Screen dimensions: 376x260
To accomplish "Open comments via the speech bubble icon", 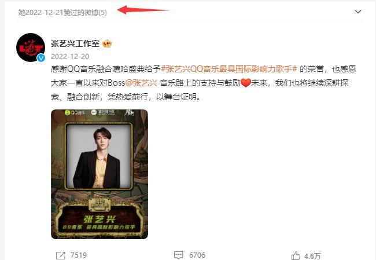I will [x=178, y=255].
